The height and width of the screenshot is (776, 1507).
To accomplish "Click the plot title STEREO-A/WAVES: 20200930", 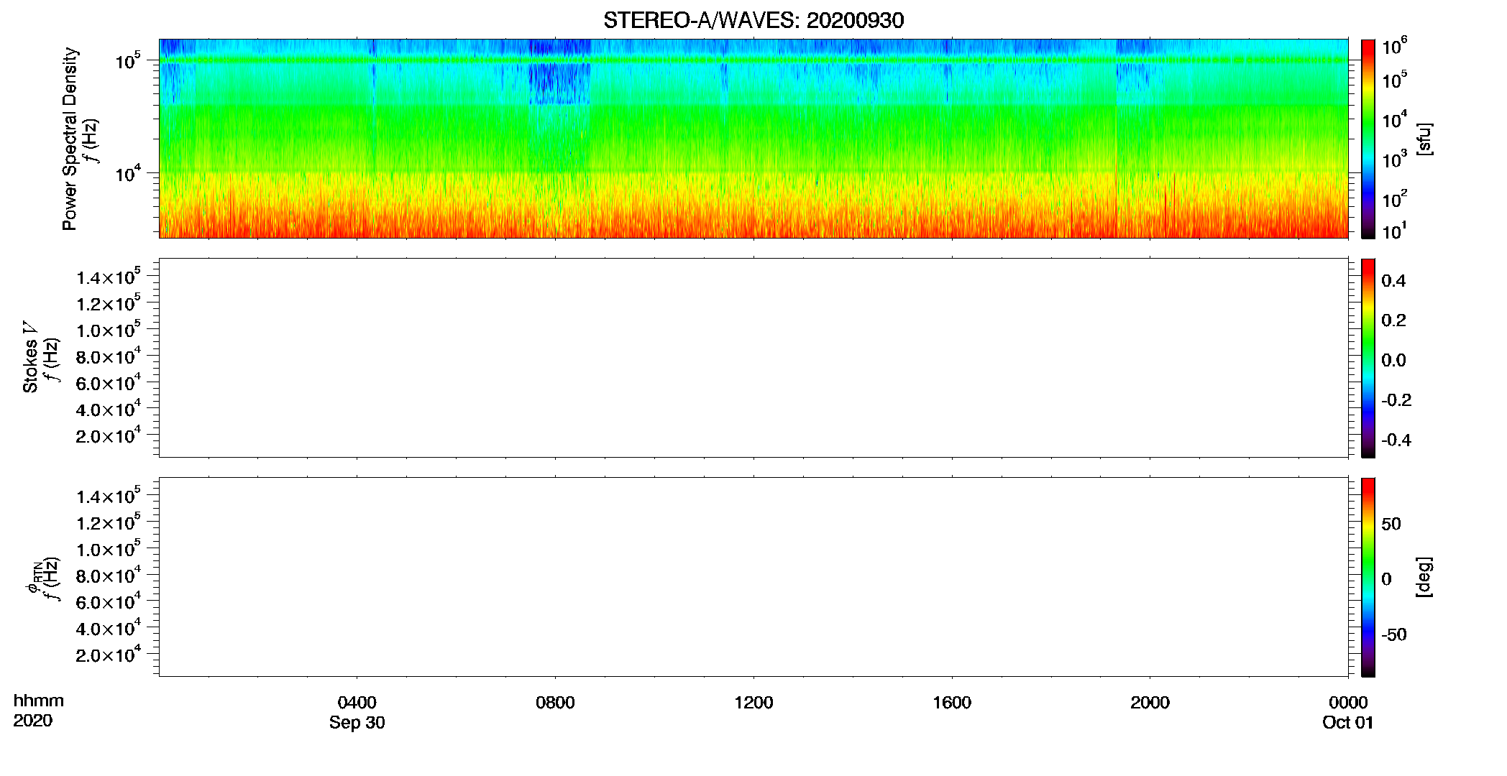I will click(753, 20).
